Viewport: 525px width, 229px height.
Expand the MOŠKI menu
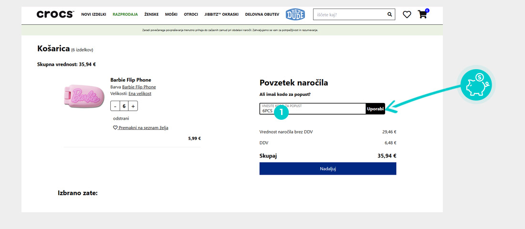171,14
